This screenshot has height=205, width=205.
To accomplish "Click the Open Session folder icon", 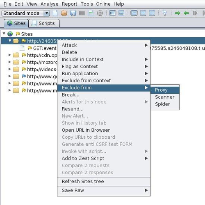I will pyautogui.click(x=64, y=13).
